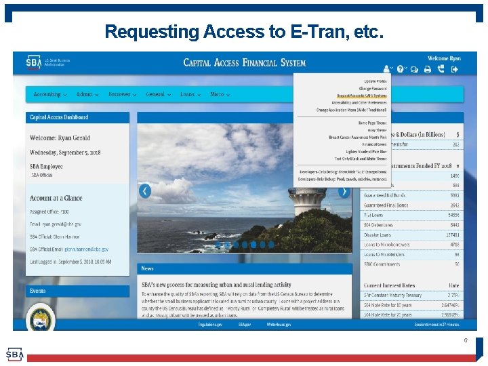Choose Request Access to CAFS Systems
Viewport: 488px width, 366px height.
(362, 96)
